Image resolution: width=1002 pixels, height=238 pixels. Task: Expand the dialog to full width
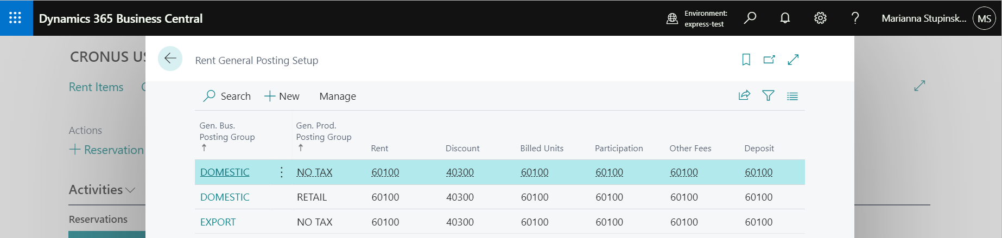(x=793, y=60)
